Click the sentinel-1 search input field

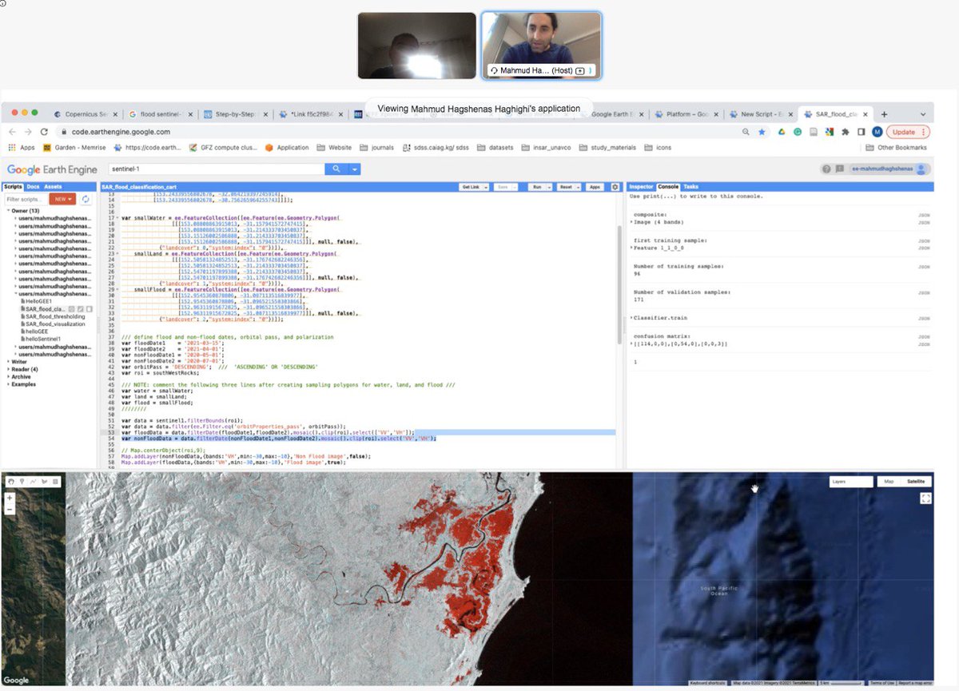click(215, 169)
